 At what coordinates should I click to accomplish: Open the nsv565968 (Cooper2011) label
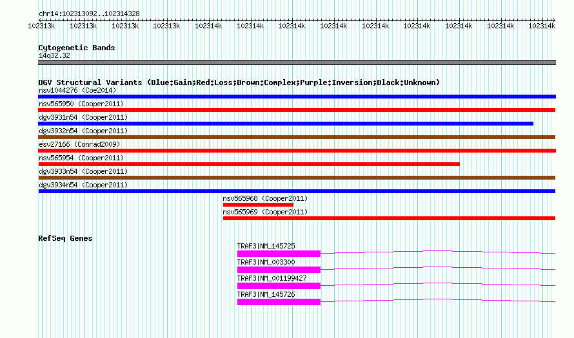[266, 198]
